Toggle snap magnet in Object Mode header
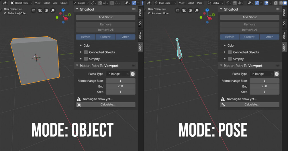The image size is (288, 151). 100,3
